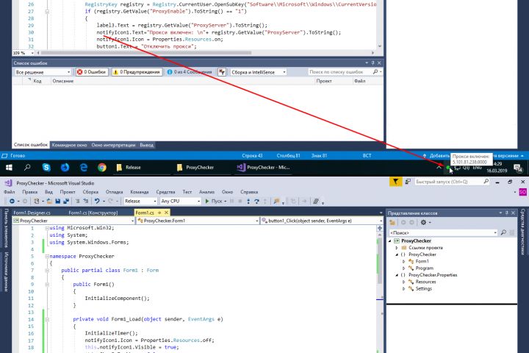Toggle the 0 Ошибок errors filter
The image size is (529, 353).
click(x=92, y=72)
